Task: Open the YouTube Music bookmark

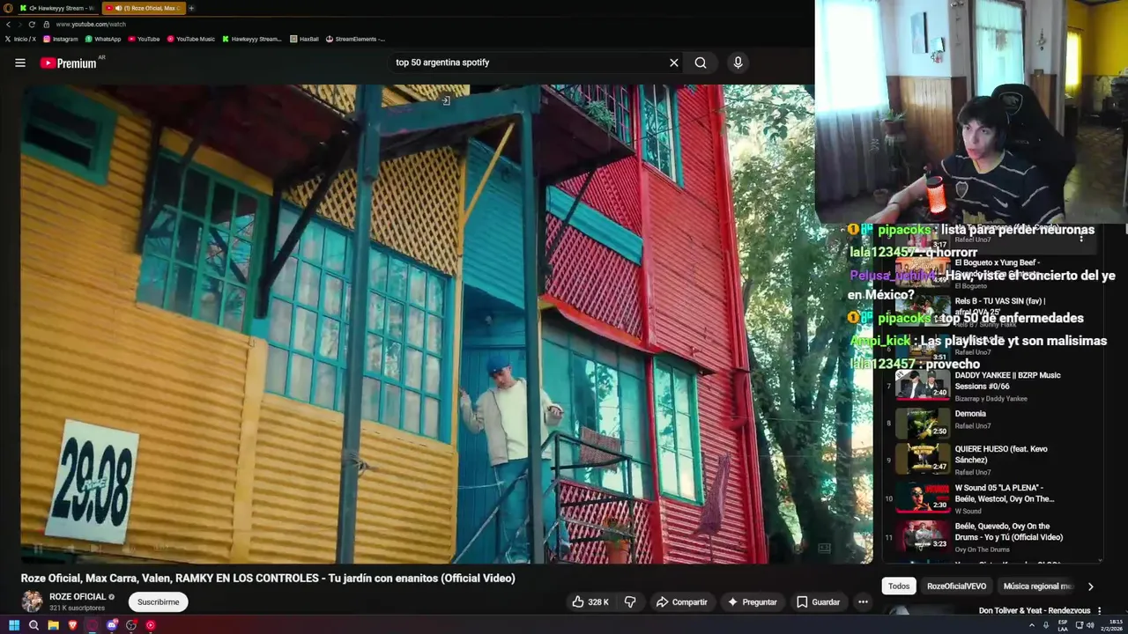Action: click(191, 39)
